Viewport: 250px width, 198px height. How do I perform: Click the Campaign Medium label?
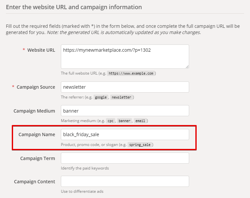pyautogui.click(x=34, y=111)
